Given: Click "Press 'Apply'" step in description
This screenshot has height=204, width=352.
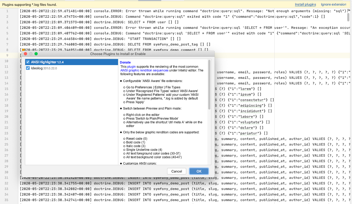Looking at the screenshot, I should point(135,102).
